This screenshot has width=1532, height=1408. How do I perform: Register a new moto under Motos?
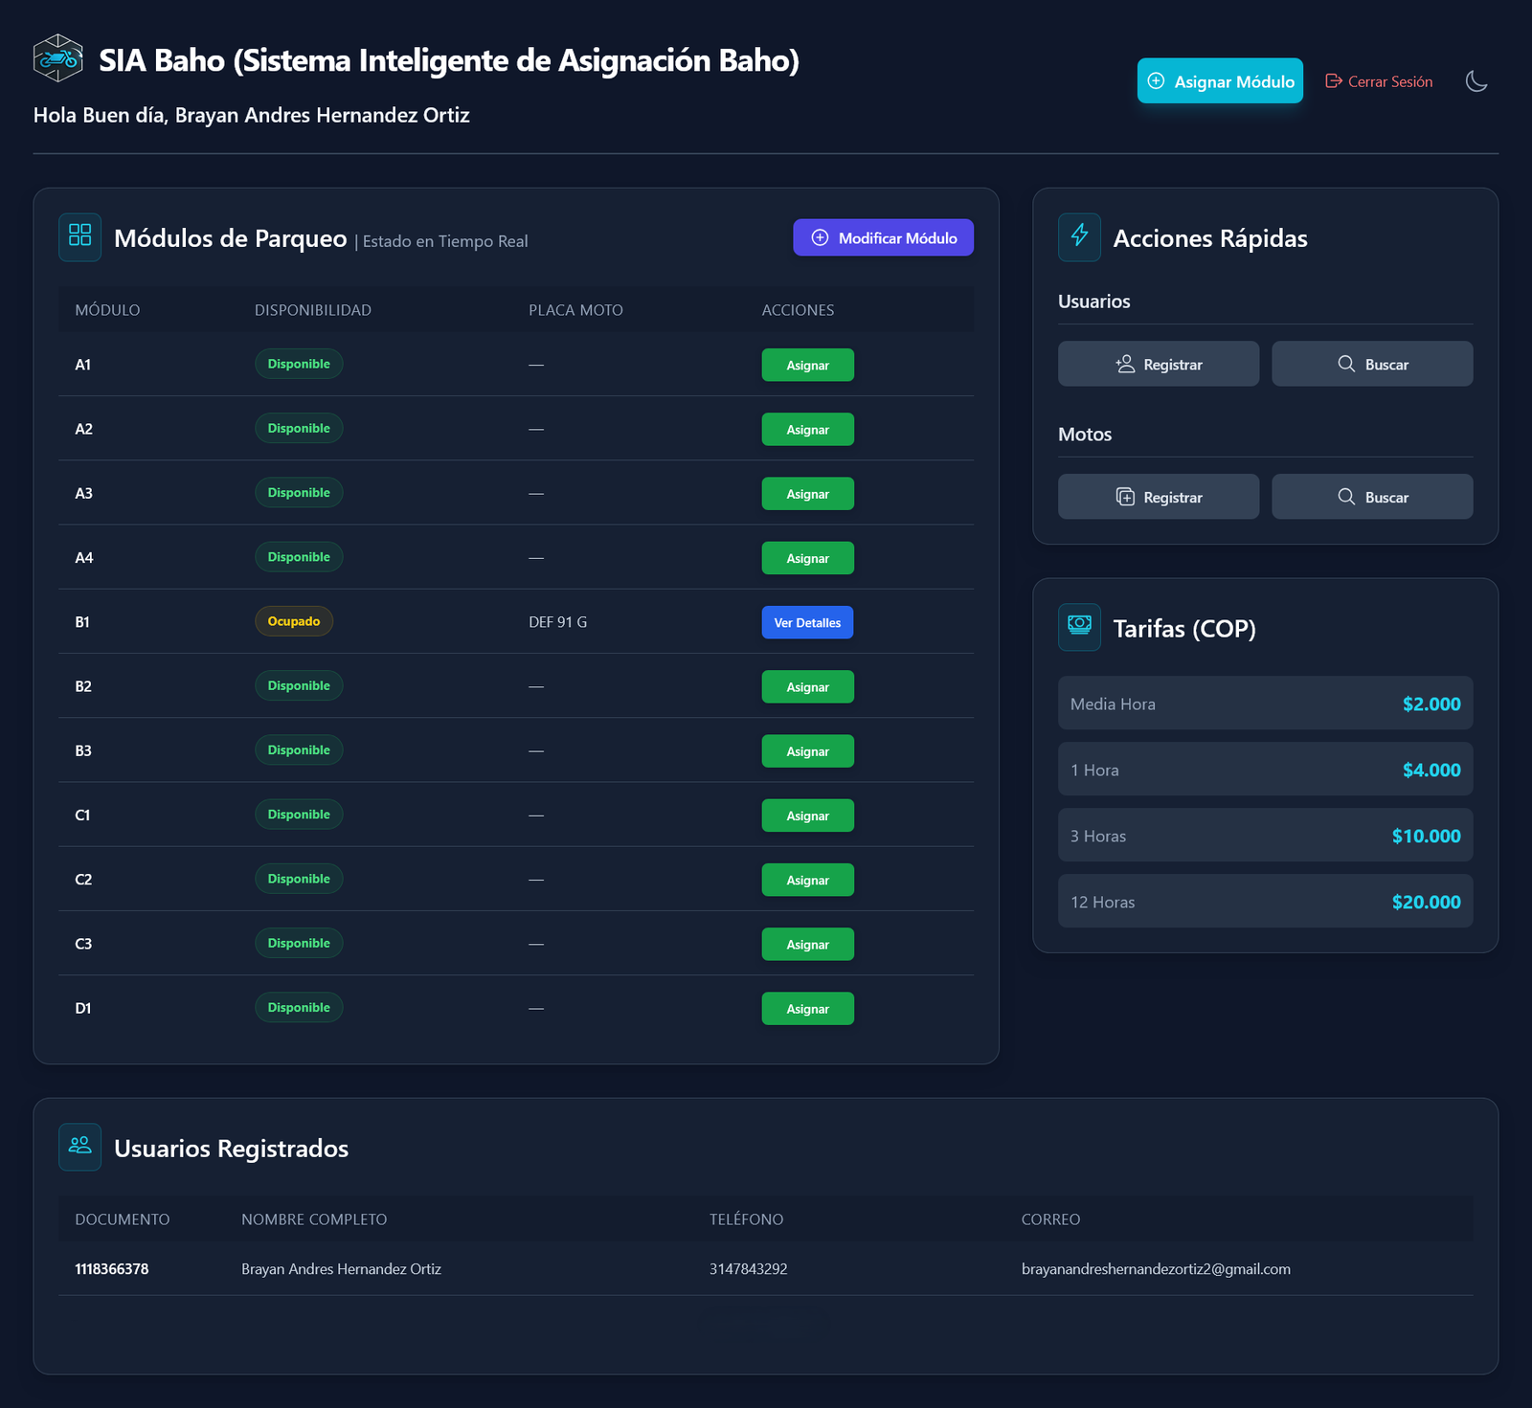pos(1158,497)
